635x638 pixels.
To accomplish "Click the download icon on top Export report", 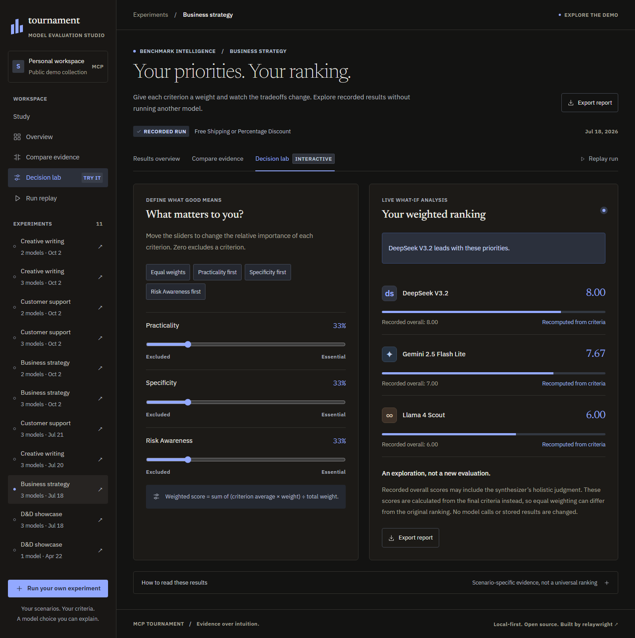I will coord(571,103).
